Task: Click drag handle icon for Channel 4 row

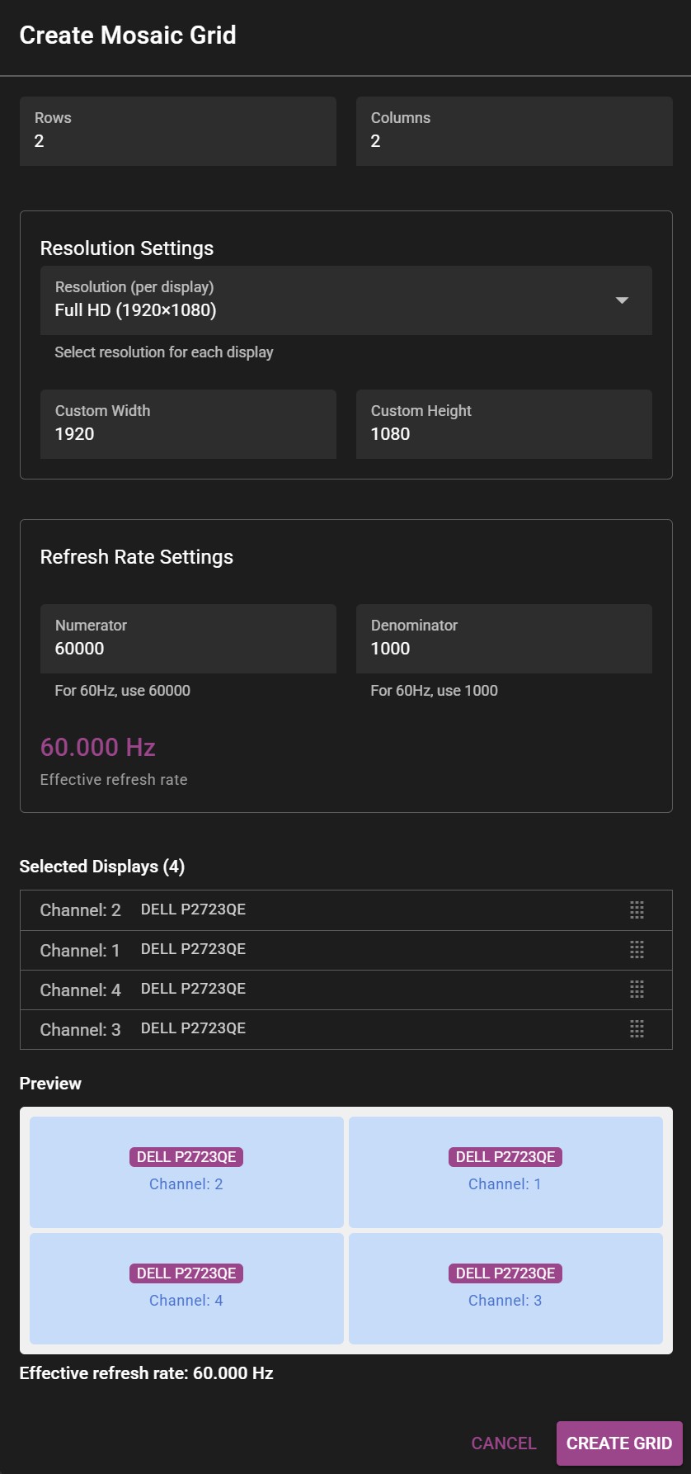Action: pyautogui.click(x=637, y=990)
